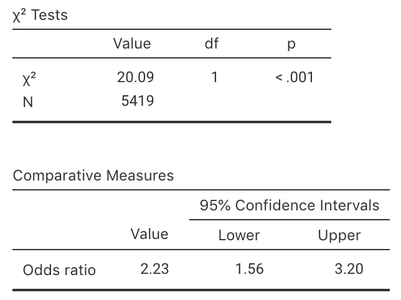Click the empty df cell in N row

click(214, 101)
